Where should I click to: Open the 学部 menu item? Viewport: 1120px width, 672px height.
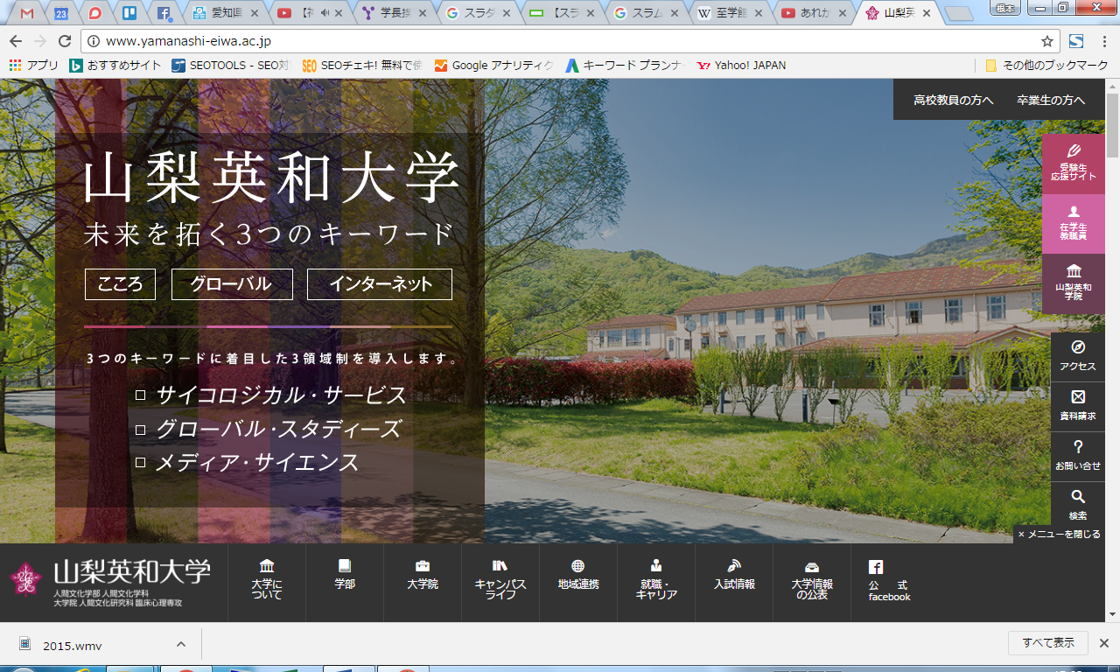tap(345, 582)
